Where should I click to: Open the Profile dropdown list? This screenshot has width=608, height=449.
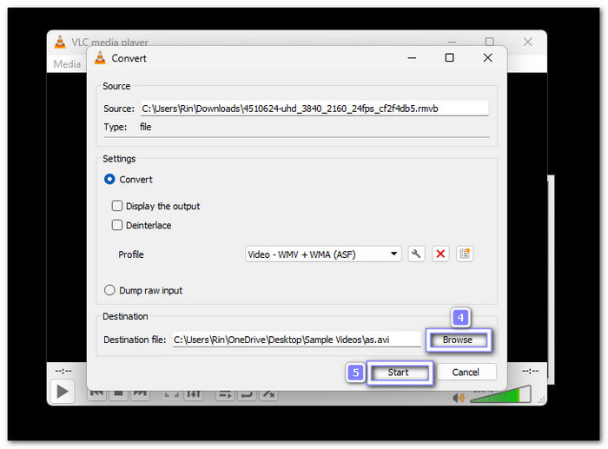tap(323, 254)
